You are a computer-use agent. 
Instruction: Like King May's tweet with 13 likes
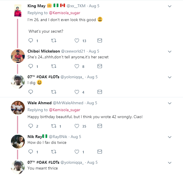(x=77, y=40)
